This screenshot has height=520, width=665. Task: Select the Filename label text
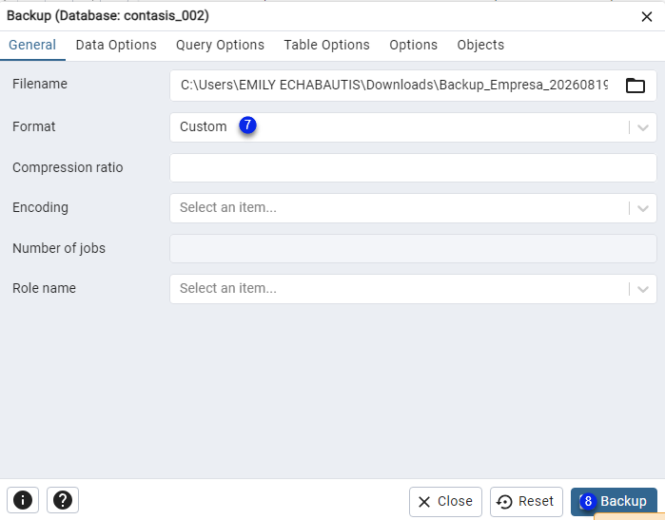pyautogui.click(x=40, y=84)
